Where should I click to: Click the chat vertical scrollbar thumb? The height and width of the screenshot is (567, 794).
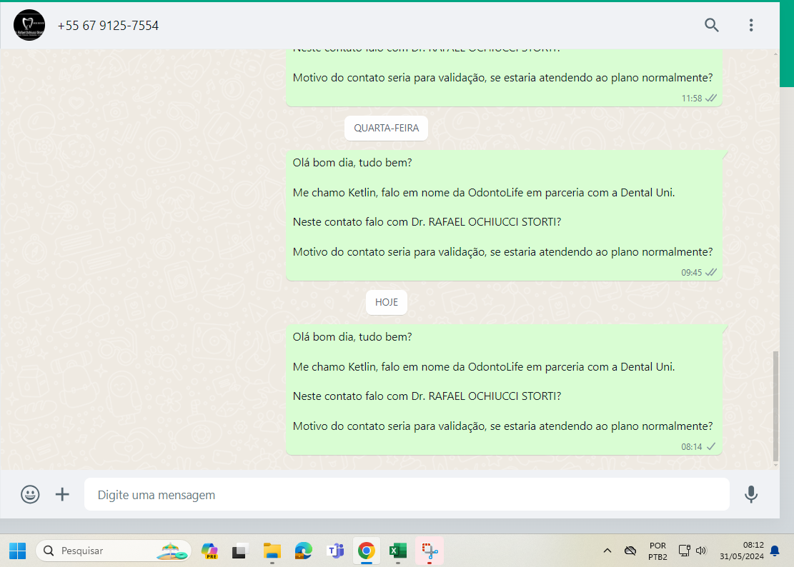[x=775, y=406]
